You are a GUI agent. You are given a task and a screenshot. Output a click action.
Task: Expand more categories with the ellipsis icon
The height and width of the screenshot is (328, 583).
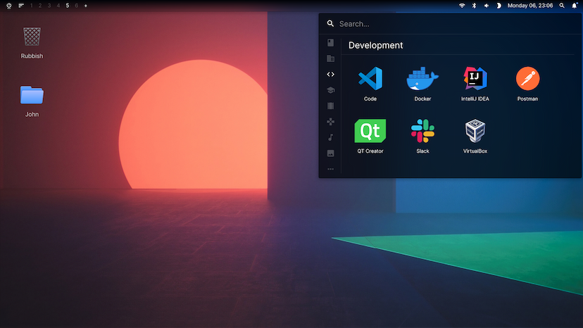tap(330, 169)
